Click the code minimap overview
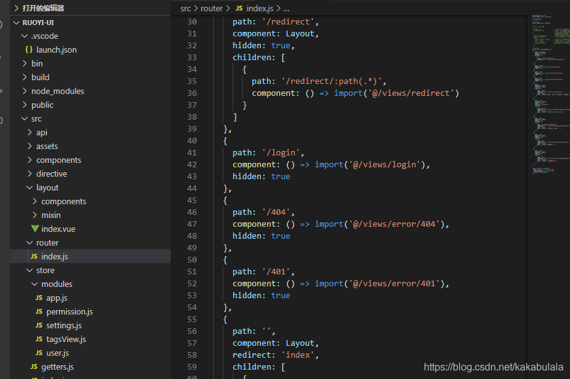The image size is (570, 379). coord(549,95)
